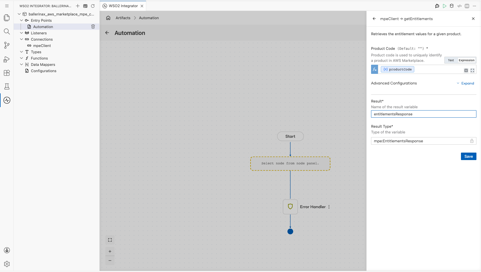This screenshot has width=481, height=272.
Task: Expand Advanced Configurations
Action: coord(466,83)
